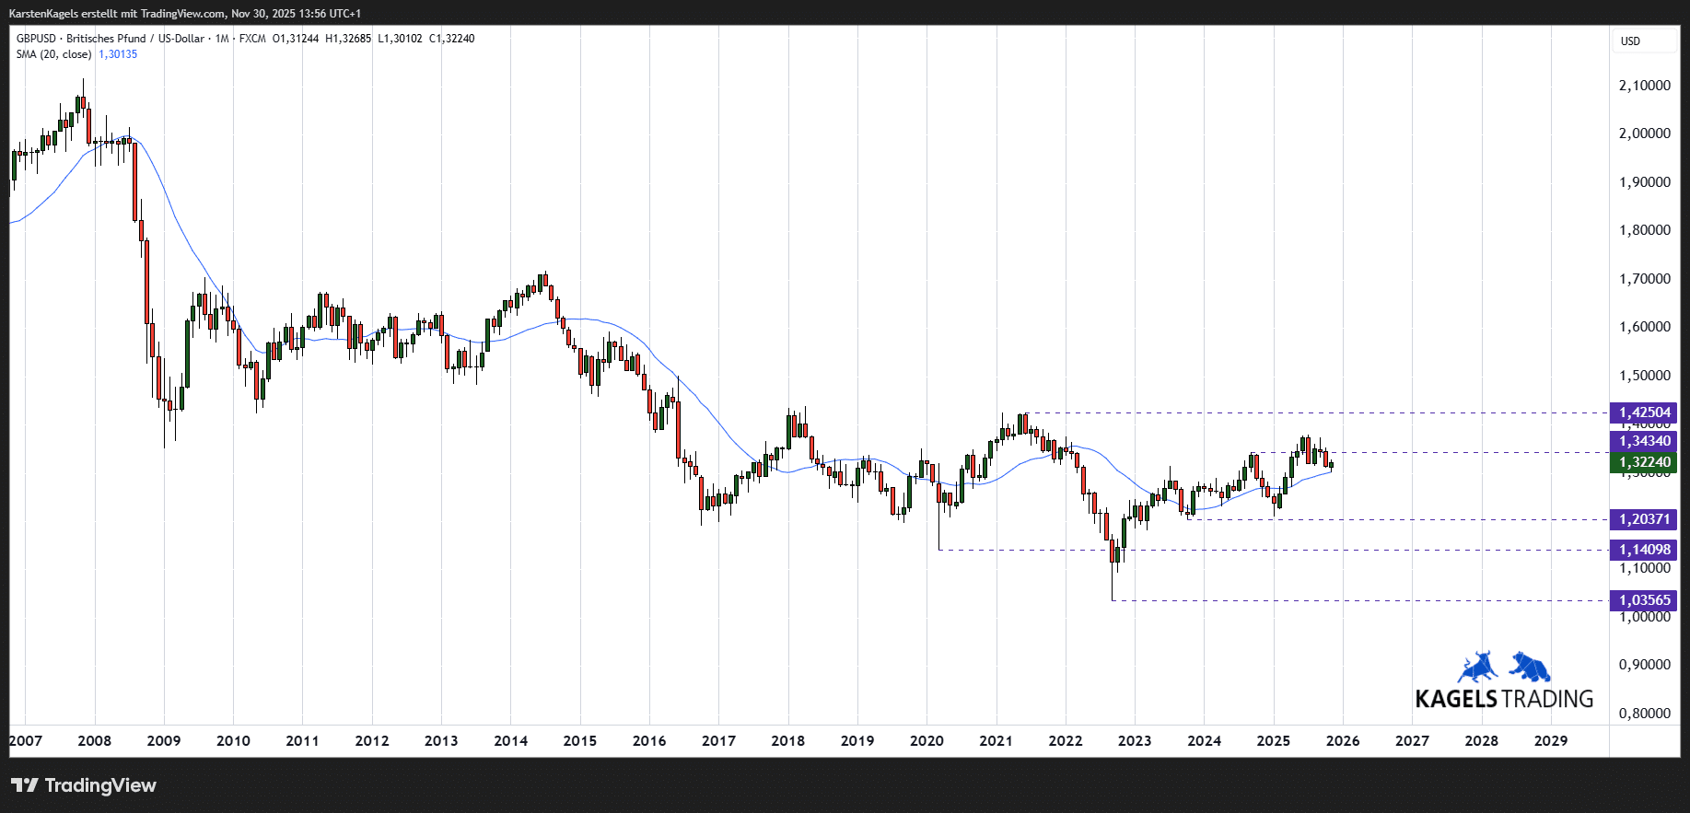Click the 1,42504 price level label

point(1644,412)
